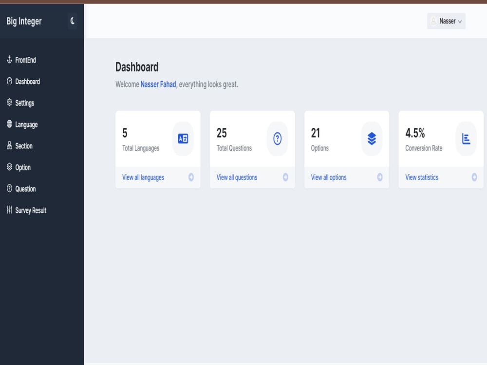Click the Nasser Fahad name link
Image resolution: width=487 pixels, height=365 pixels.
pyautogui.click(x=158, y=84)
